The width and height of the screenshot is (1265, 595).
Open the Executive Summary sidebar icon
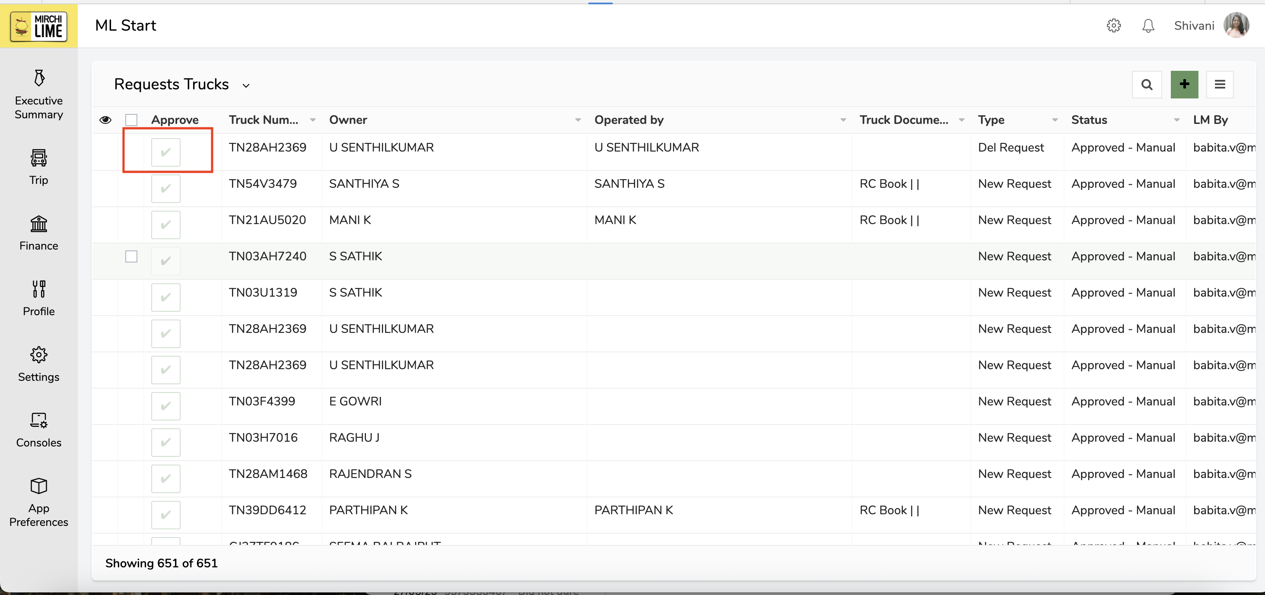39,78
